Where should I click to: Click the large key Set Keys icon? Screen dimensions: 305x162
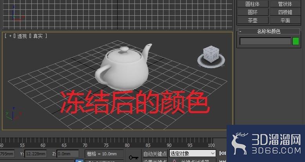pos(134,157)
